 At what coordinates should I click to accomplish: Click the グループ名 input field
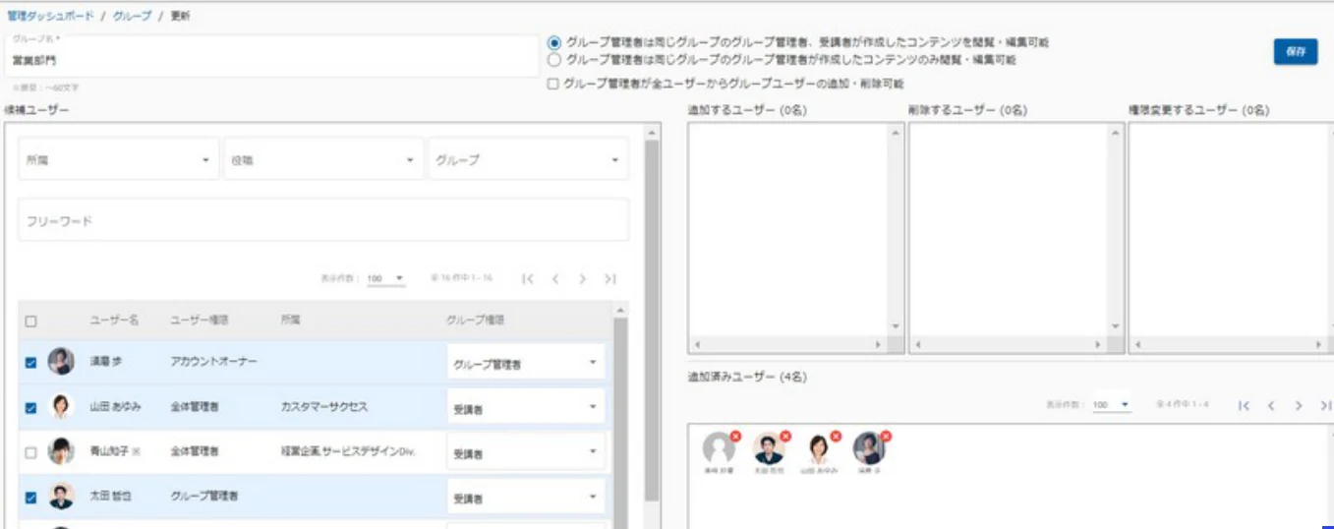272,55
